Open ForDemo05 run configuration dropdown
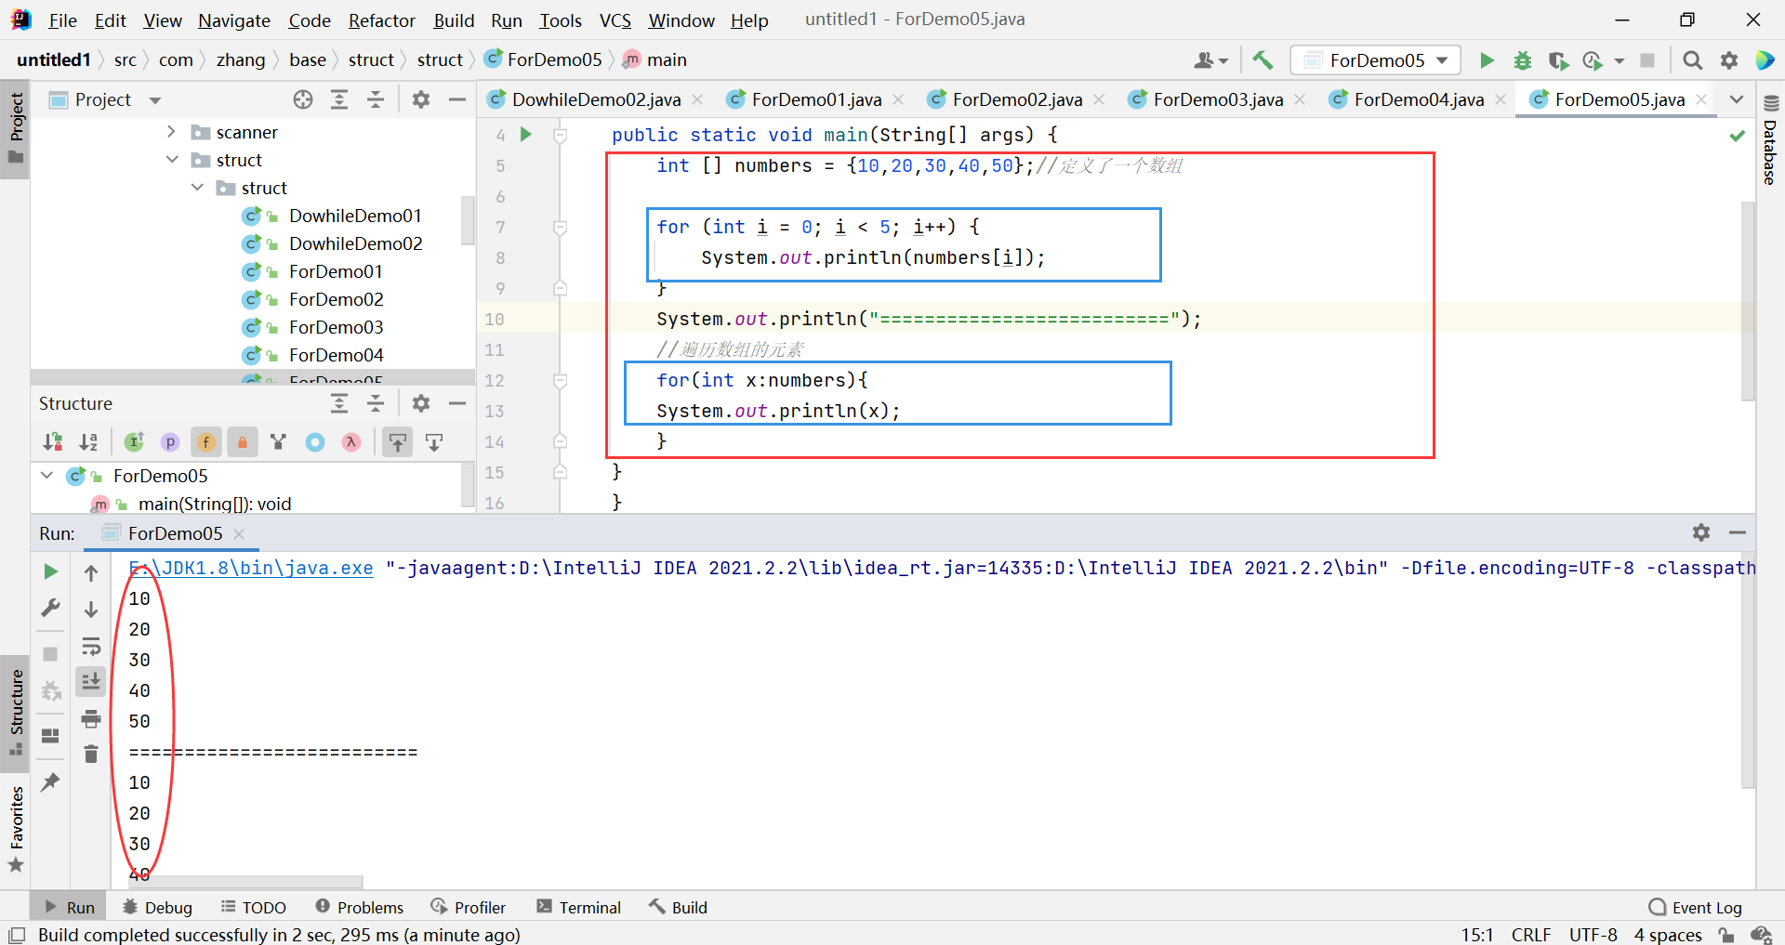Viewport: 1785px width, 945px height. pos(1376,60)
